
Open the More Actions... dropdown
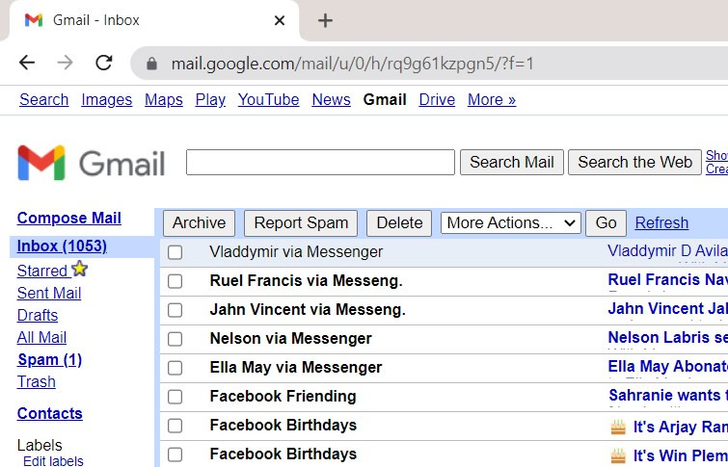pyautogui.click(x=511, y=223)
